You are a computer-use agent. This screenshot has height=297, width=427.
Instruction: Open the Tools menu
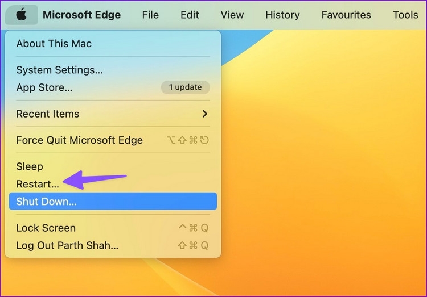coord(405,15)
